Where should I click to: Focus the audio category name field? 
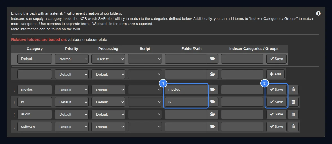[x=35, y=114]
